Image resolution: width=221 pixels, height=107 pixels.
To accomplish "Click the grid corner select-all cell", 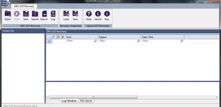I will pyautogui.click(x=49, y=37).
